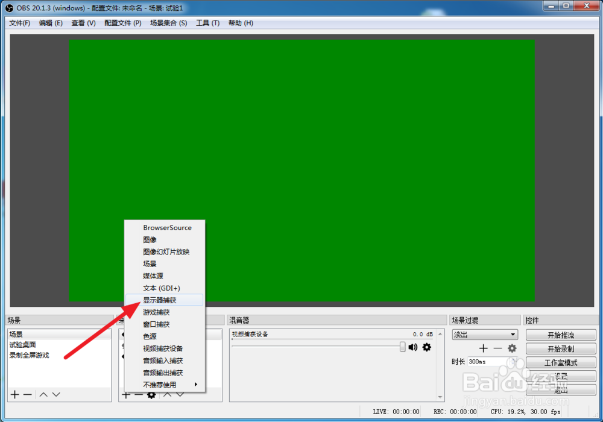The width and height of the screenshot is (603, 422).
Task: Close the OBS window
Action: tap(587, 6)
